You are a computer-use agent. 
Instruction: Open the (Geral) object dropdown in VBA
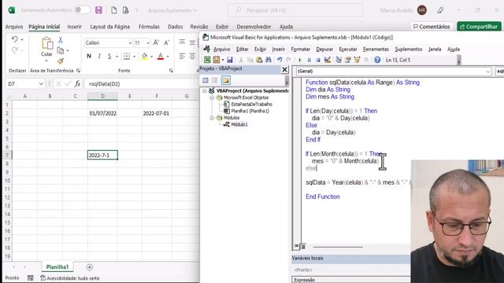[488, 72]
